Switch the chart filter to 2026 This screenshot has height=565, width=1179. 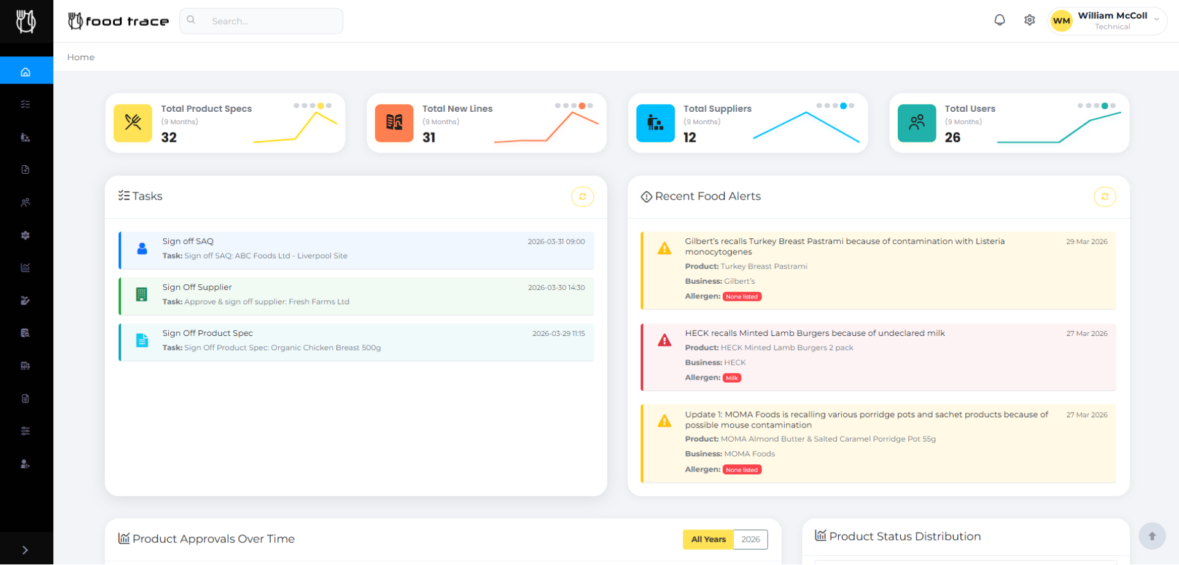pos(750,539)
